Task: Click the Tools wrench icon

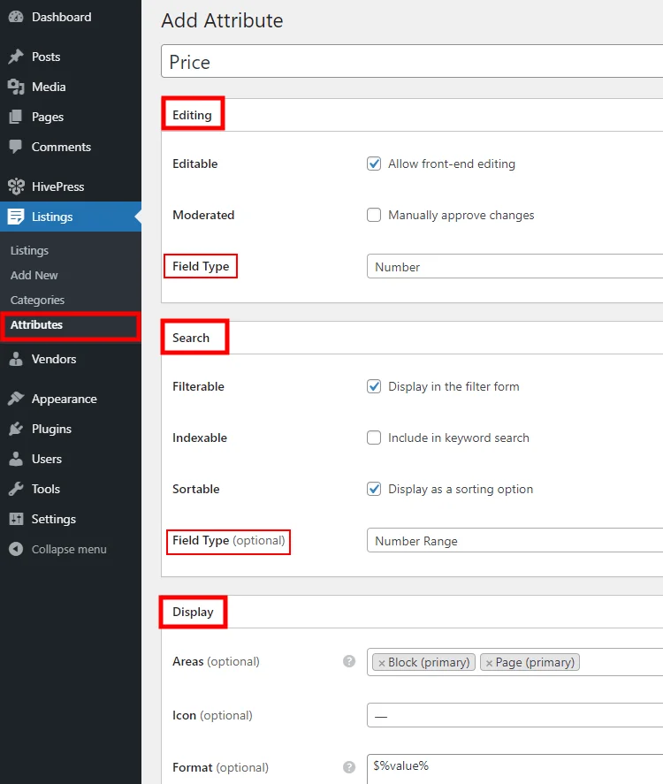Action: 16,489
